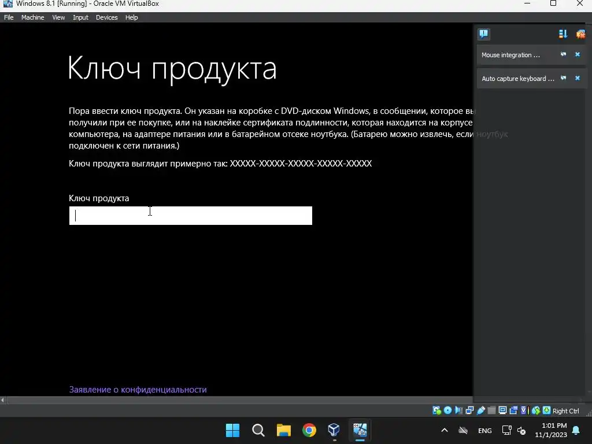Click the sort notifications icon
This screenshot has width=592, height=444.
coord(563,34)
